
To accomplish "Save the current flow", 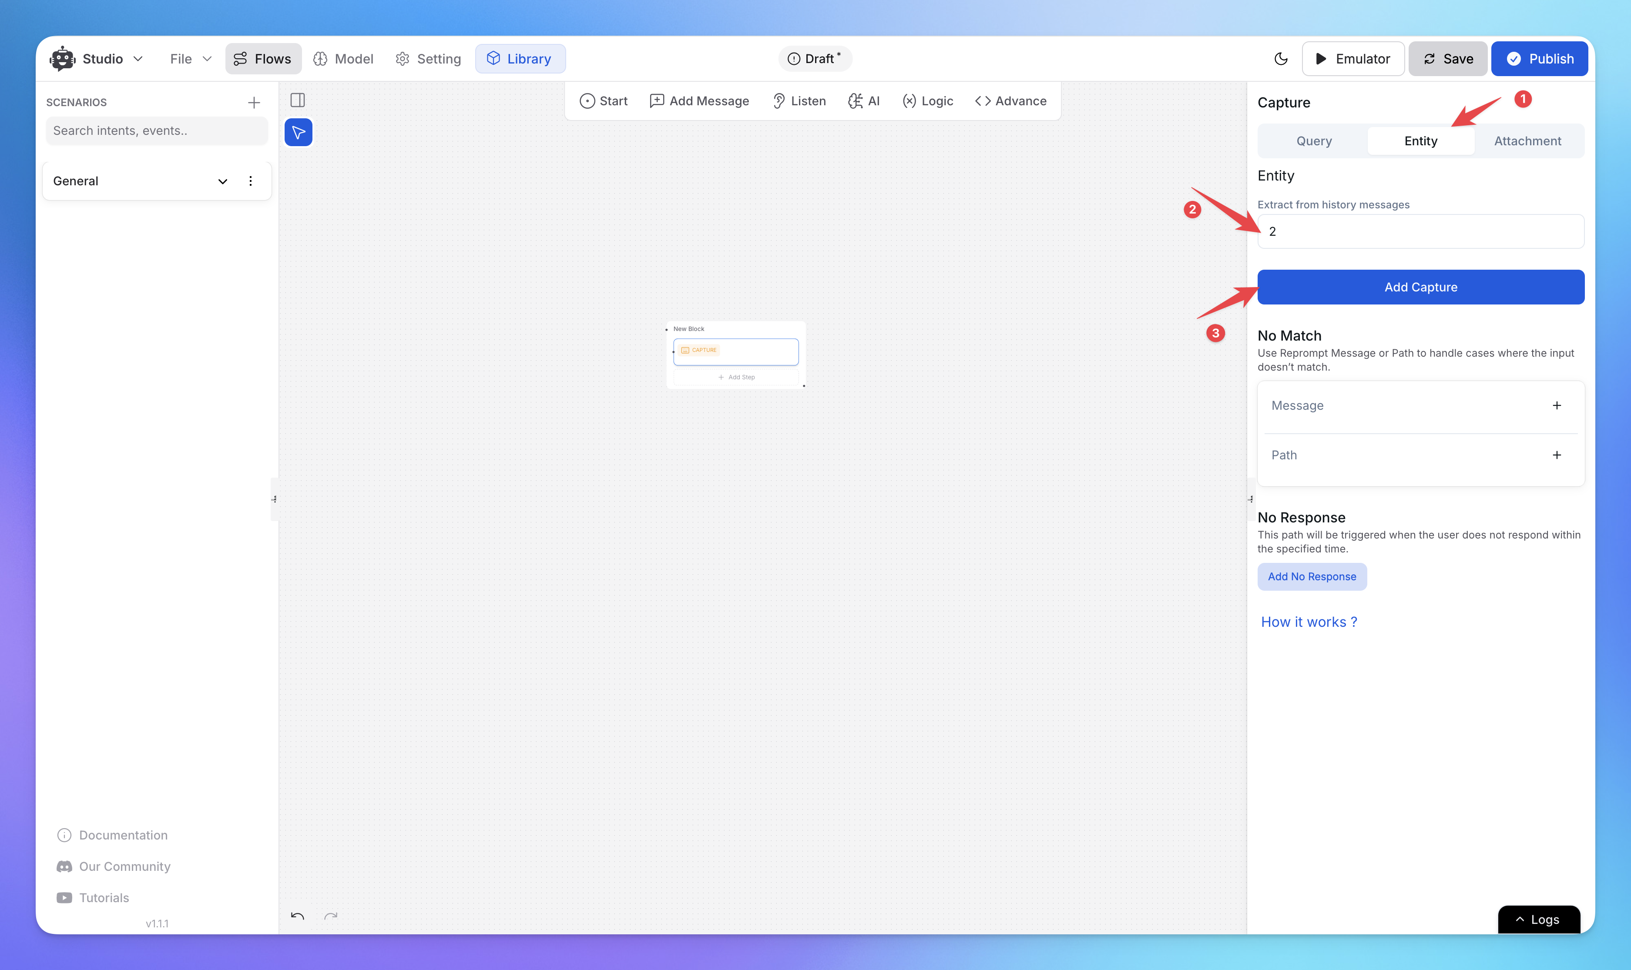I will click(x=1448, y=59).
